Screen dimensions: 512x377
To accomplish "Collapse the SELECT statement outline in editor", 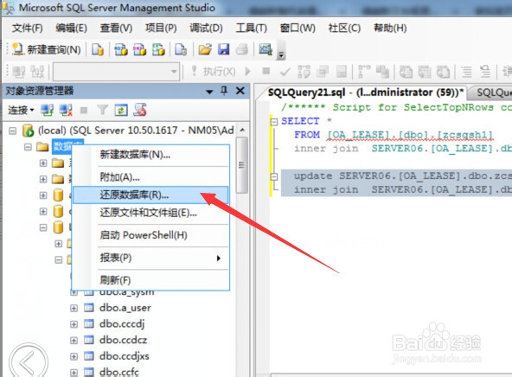I will 274,122.
